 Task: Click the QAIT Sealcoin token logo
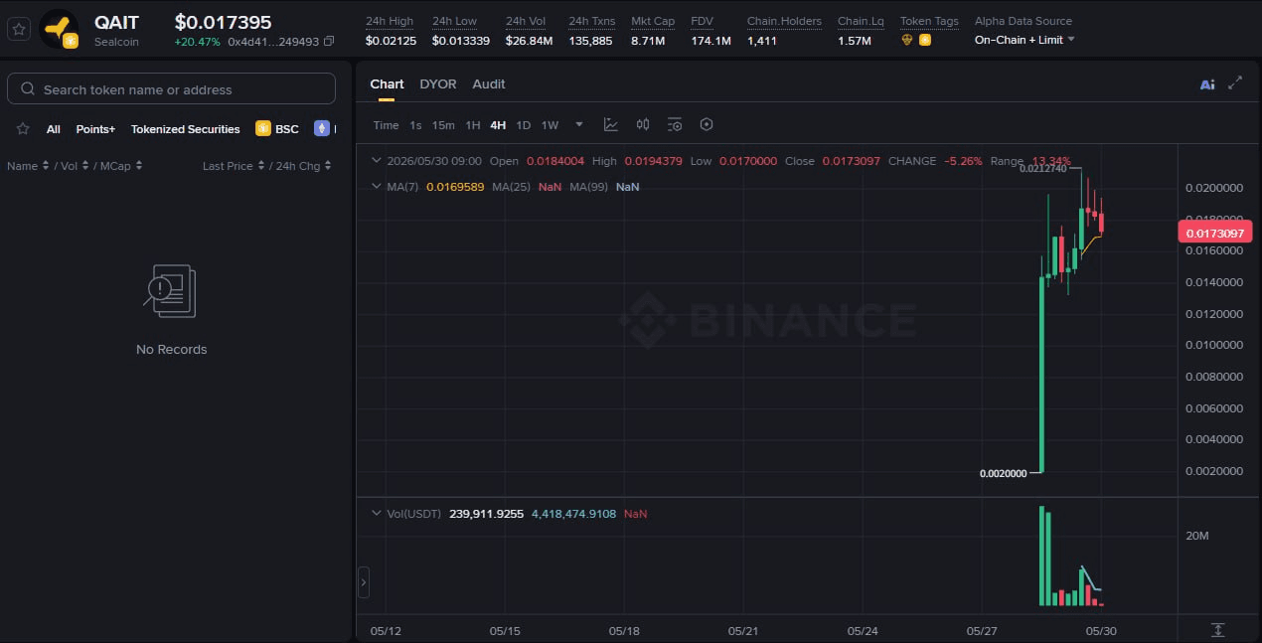click(59, 30)
